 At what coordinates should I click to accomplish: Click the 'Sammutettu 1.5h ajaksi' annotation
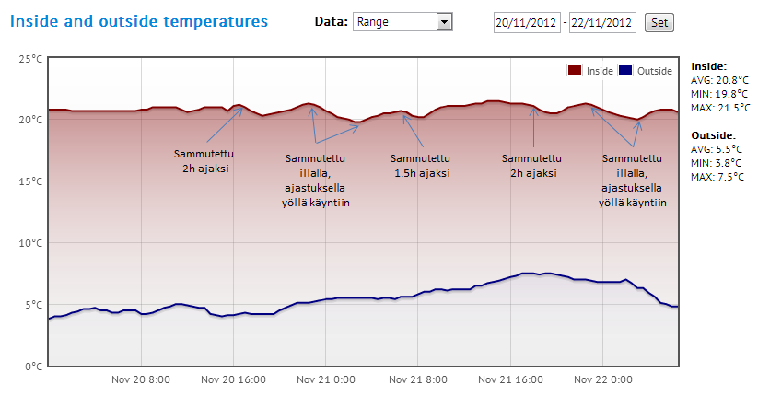420,165
